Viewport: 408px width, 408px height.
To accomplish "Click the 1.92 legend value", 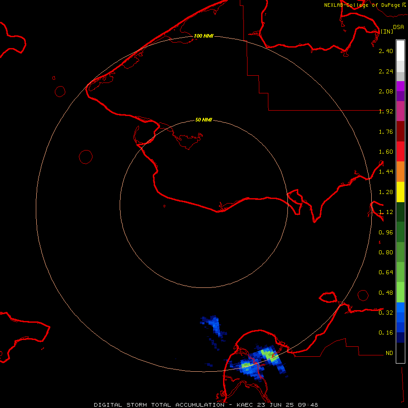I will click(x=386, y=112).
